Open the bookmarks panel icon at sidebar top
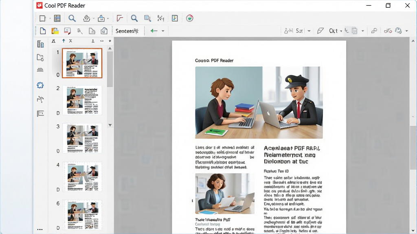The height and width of the screenshot is (234, 417). click(x=40, y=44)
